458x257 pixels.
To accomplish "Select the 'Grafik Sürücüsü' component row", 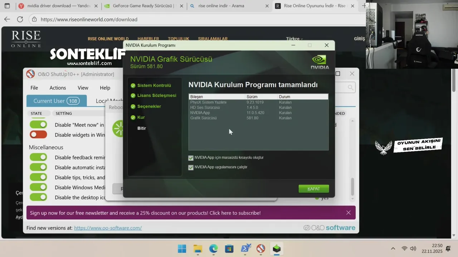I will click(x=258, y=118).
